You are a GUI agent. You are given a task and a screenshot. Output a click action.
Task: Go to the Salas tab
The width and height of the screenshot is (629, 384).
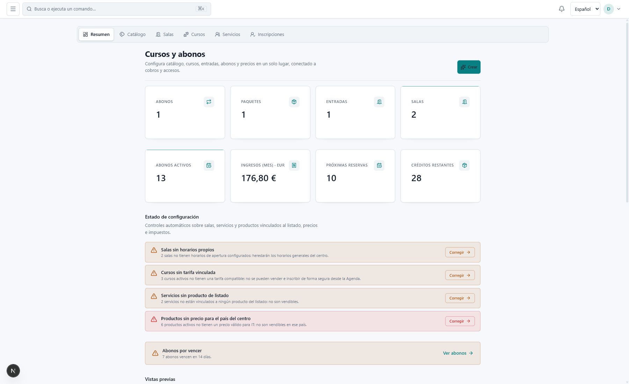pos(165,34)
